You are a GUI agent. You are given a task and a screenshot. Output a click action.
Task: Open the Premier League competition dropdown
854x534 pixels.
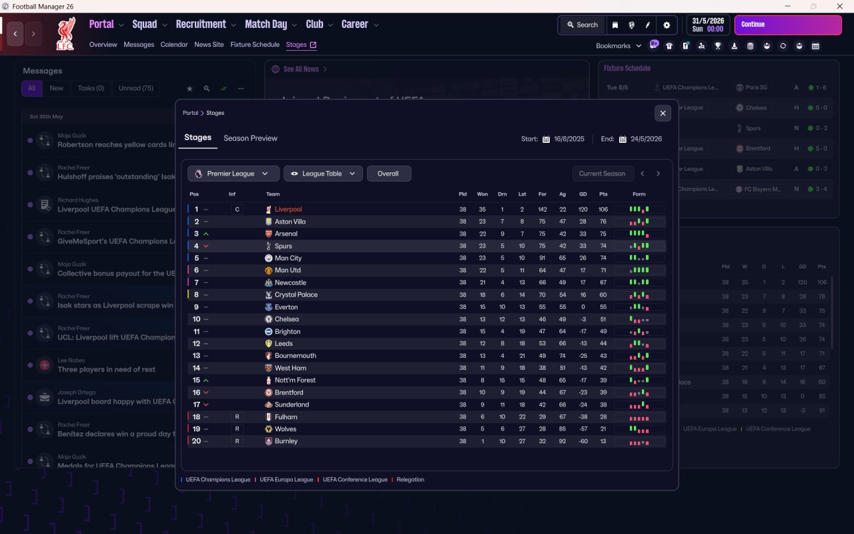pos(234,174)
